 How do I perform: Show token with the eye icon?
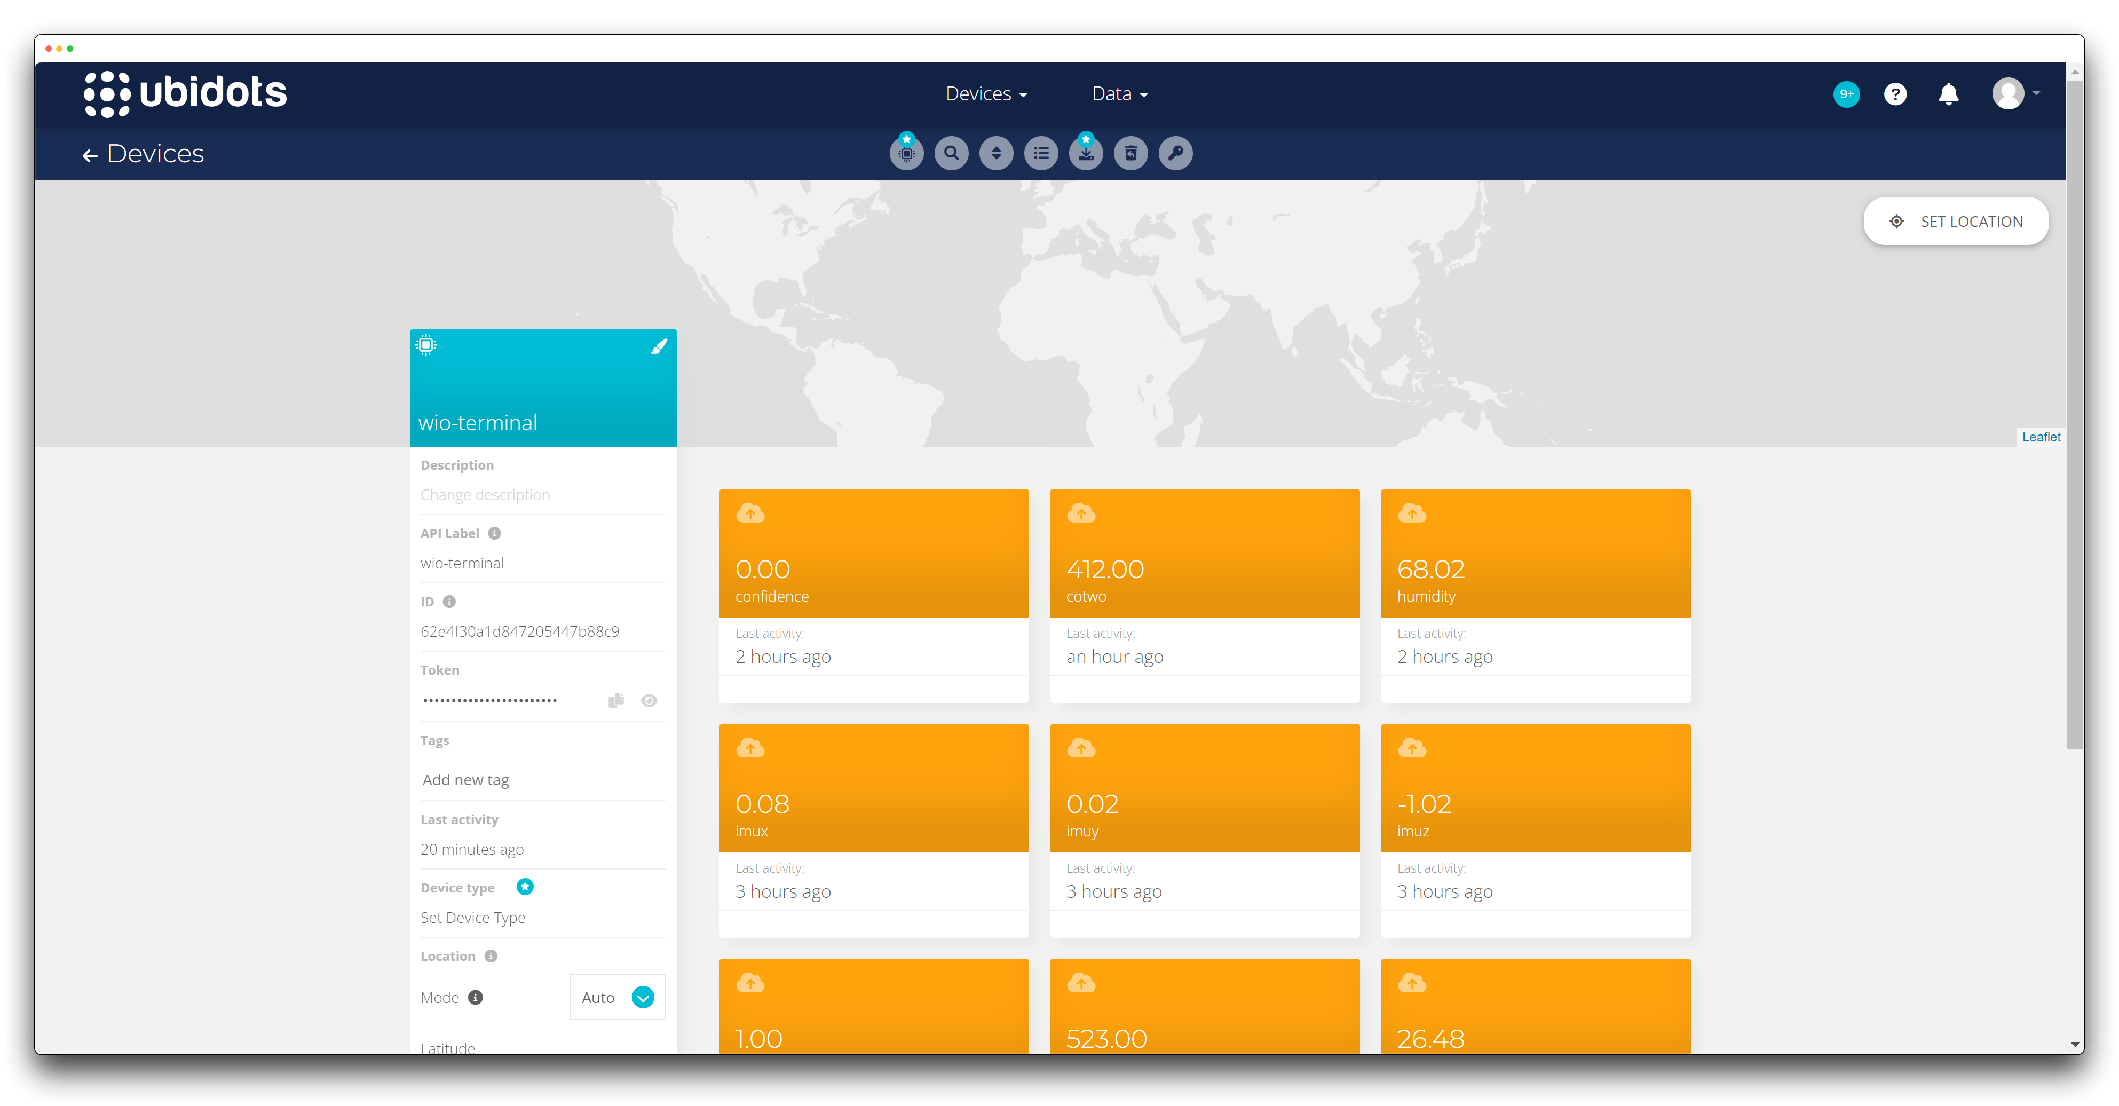point(649,700)
